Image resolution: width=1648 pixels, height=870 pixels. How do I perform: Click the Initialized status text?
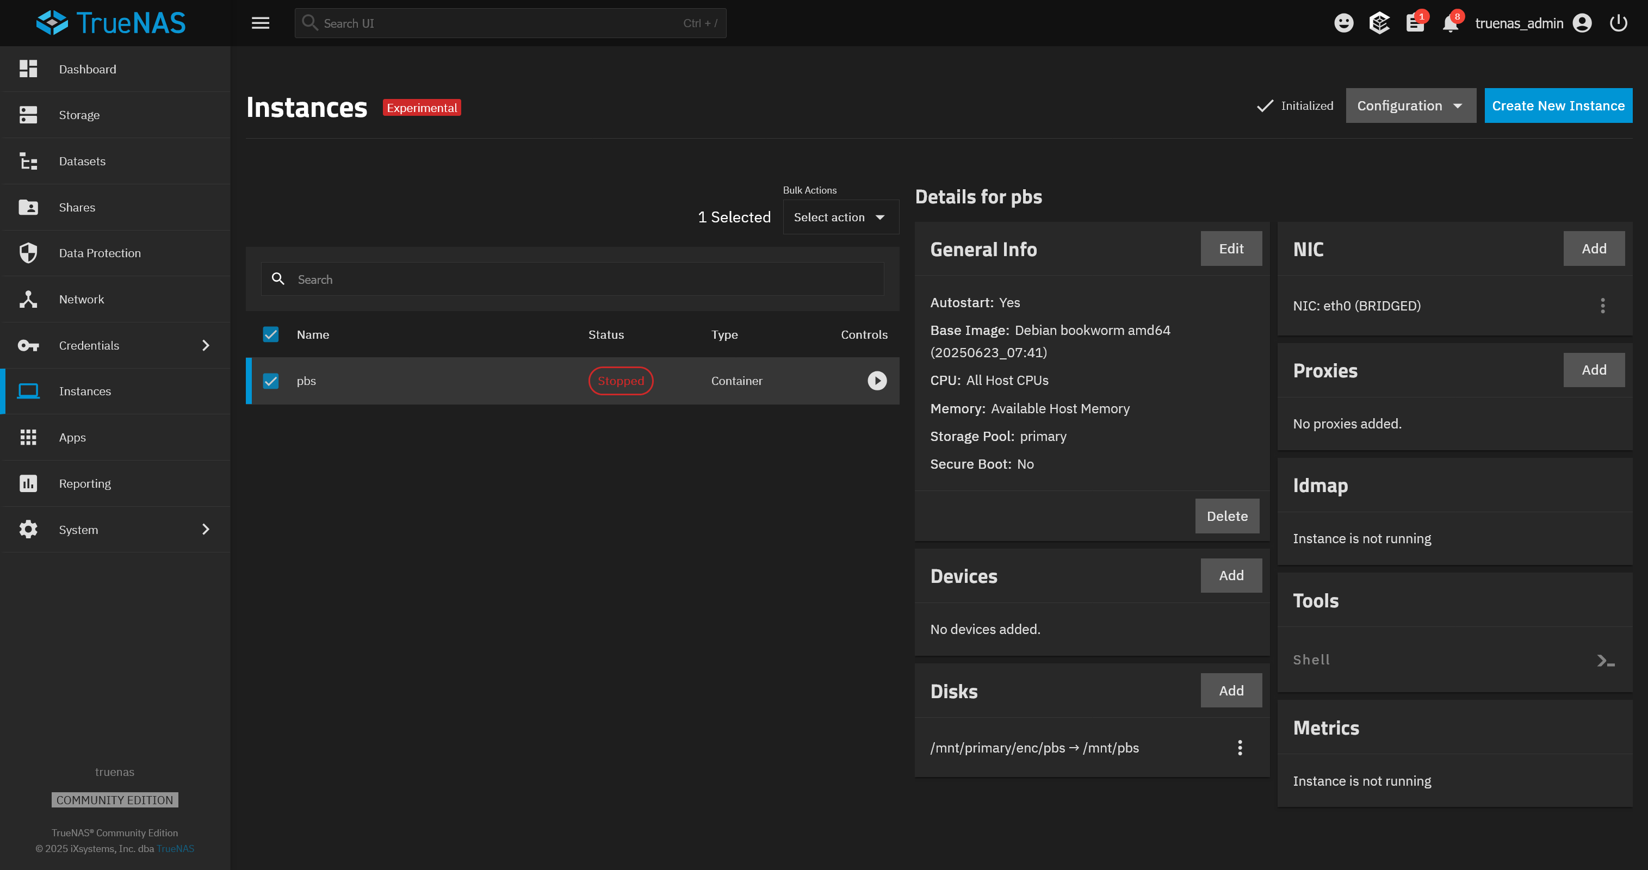pos(1306,105)
